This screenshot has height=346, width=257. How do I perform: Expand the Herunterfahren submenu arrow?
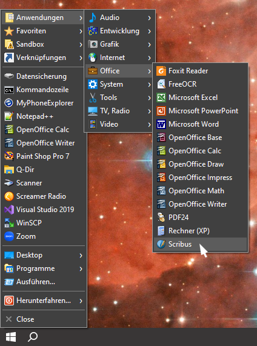pyautogui.click(x=81, y=301)
